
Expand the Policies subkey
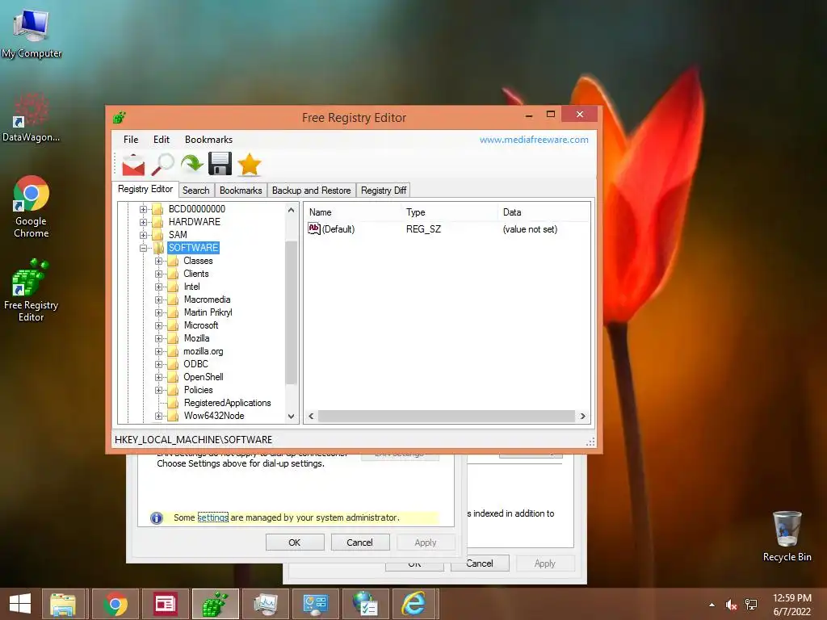coord(158,390)
